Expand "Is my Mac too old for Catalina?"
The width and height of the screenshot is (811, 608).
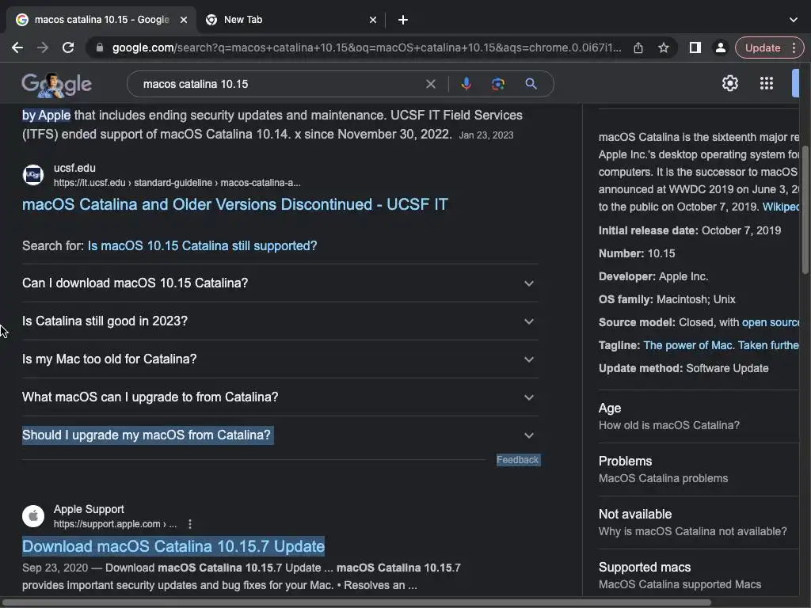[x=528, y=359]
